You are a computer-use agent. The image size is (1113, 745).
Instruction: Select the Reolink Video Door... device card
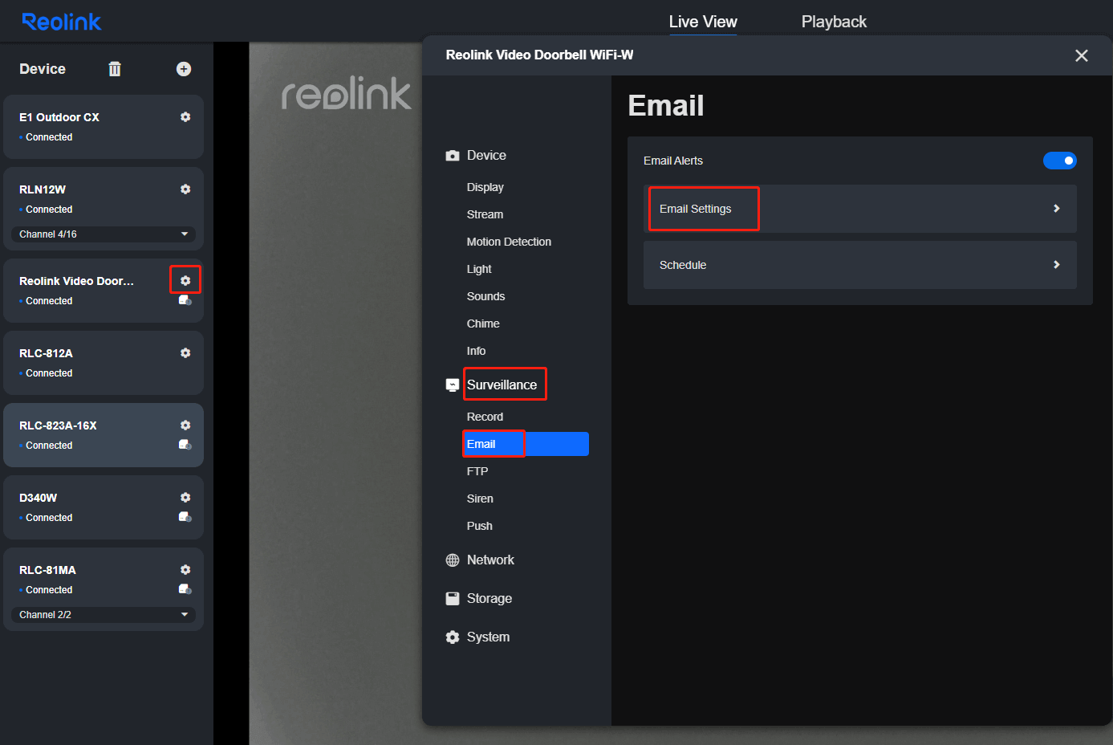pos(104,291)
